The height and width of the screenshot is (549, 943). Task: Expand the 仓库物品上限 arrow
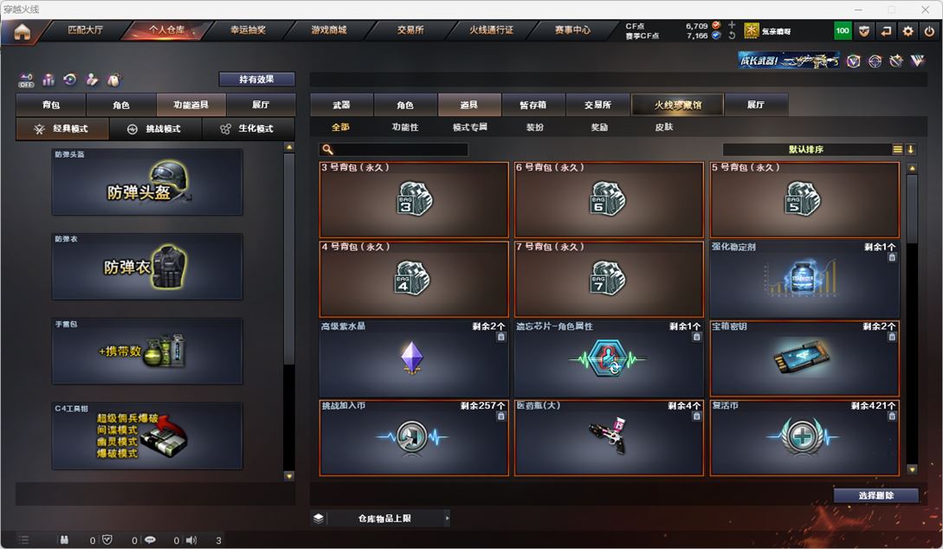click(x=447, y=519)
